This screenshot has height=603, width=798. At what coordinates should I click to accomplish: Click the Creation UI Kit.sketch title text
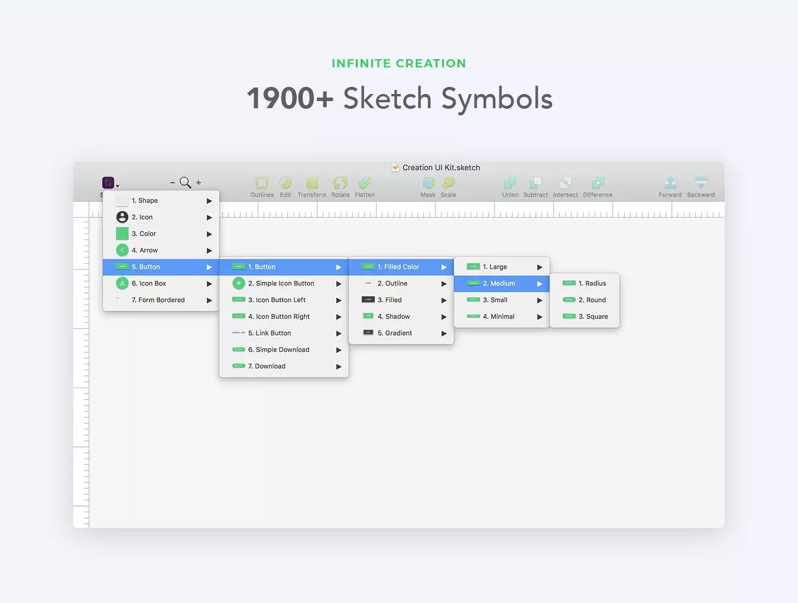pos(441,167)
